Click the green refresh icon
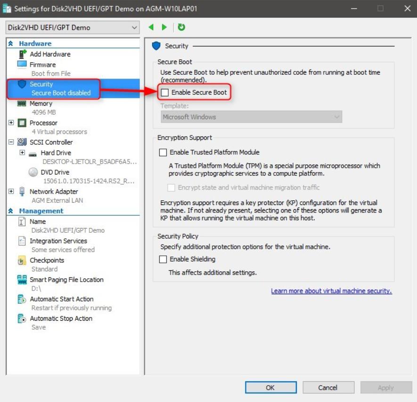The height and width of the screenshot is (402, 417). pos(181,27)
